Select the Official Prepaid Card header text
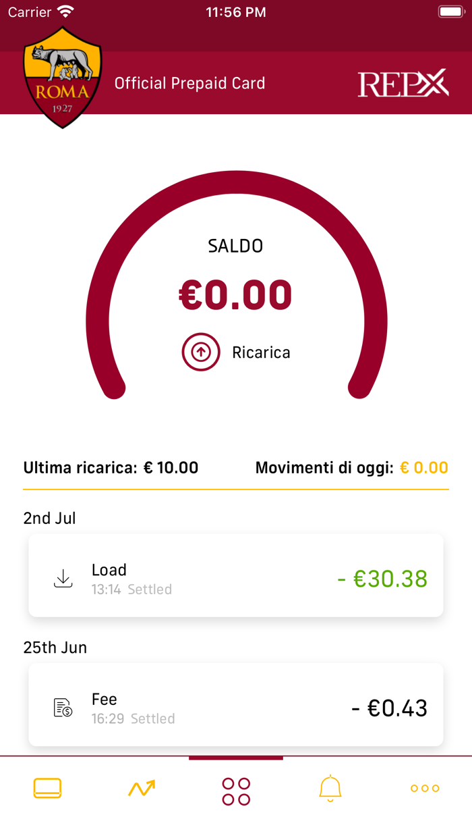The width and height of the screenshot is (472, 840). 190,83
